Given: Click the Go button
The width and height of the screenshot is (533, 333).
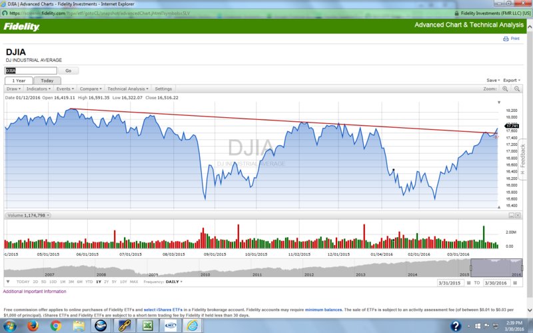Looking at the screenshot, I should tap(69, 71).
